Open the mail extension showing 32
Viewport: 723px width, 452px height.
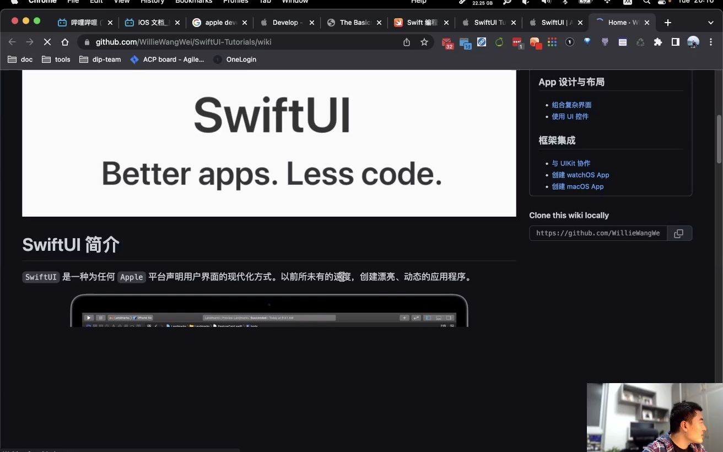[x=447, y=42]
